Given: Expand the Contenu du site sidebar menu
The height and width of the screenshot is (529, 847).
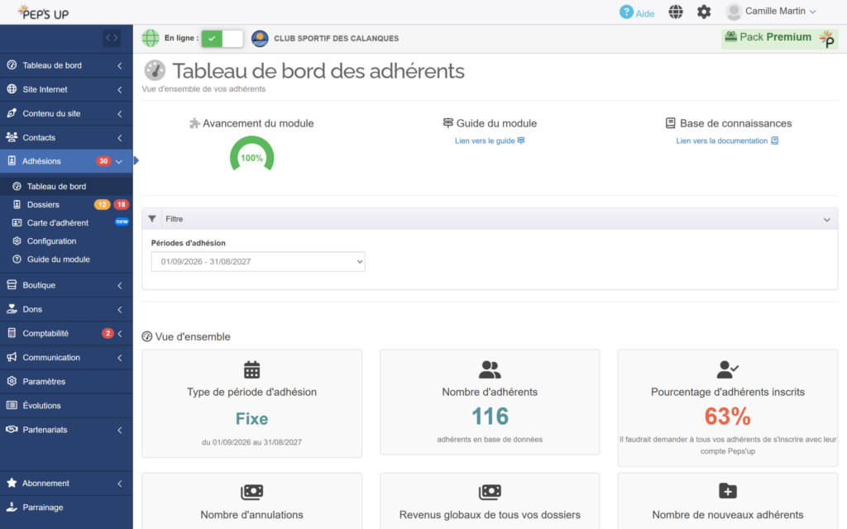Looking at the screenshot, I should coord(66,113).
